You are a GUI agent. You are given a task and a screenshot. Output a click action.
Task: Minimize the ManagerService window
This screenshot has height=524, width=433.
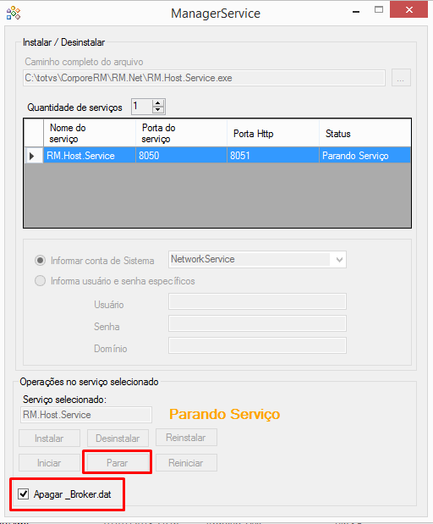(x=356, y=12)
